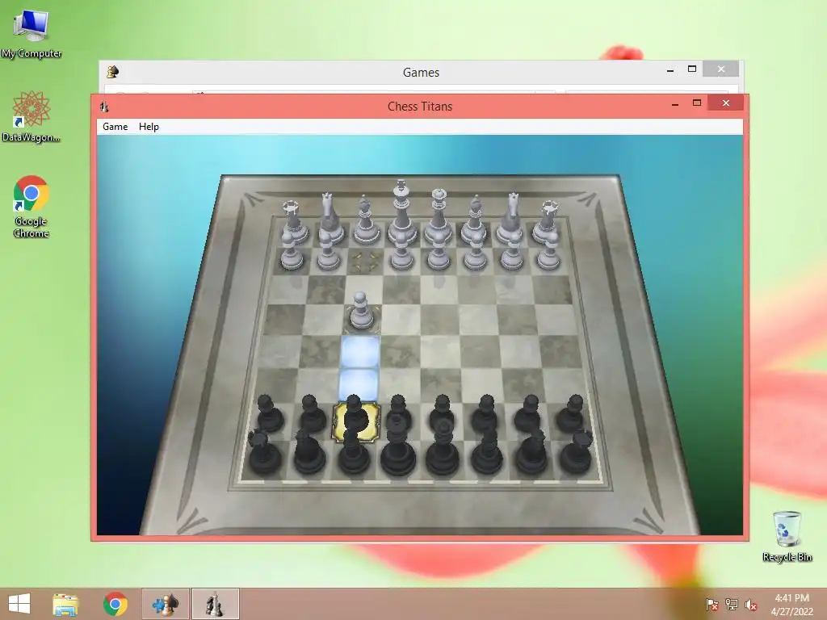Open the Game menu
Image resolution: width=827 pixels, height=620 pixels.
click(x=115, y=127)
